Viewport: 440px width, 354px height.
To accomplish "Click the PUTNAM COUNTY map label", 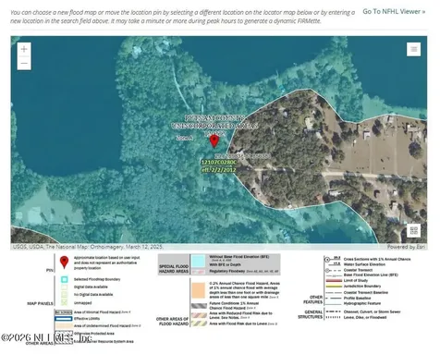I will [214, 118].
